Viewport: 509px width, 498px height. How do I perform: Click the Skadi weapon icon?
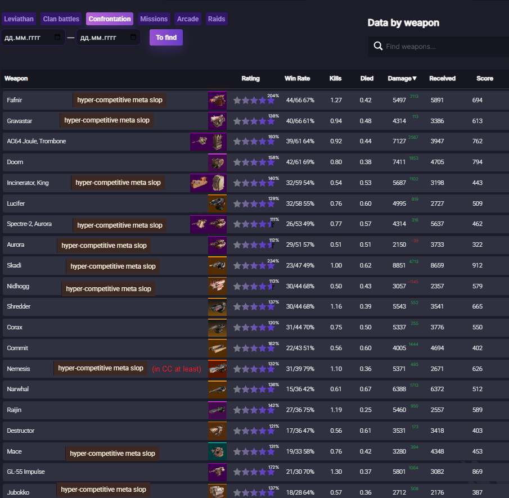click(x=217, y=265)
